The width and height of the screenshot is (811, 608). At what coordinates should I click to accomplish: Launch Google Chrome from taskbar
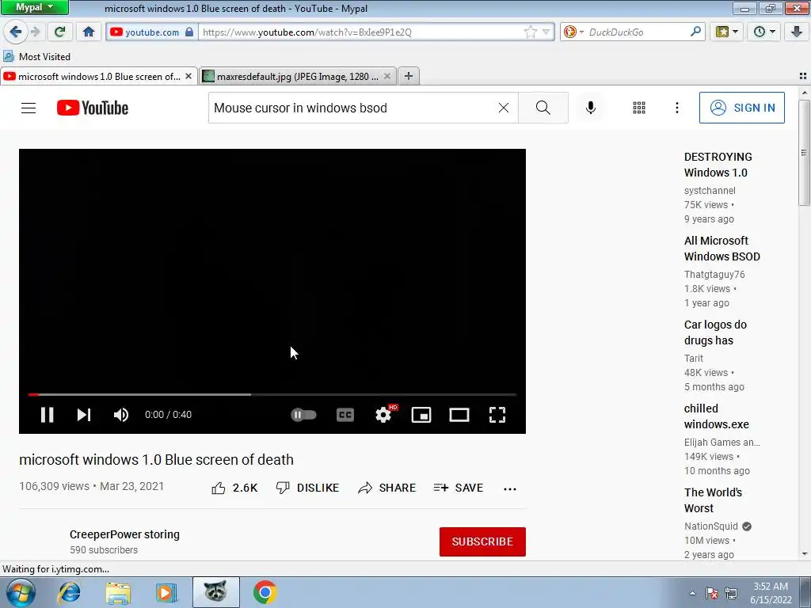[x=265, y=592]
